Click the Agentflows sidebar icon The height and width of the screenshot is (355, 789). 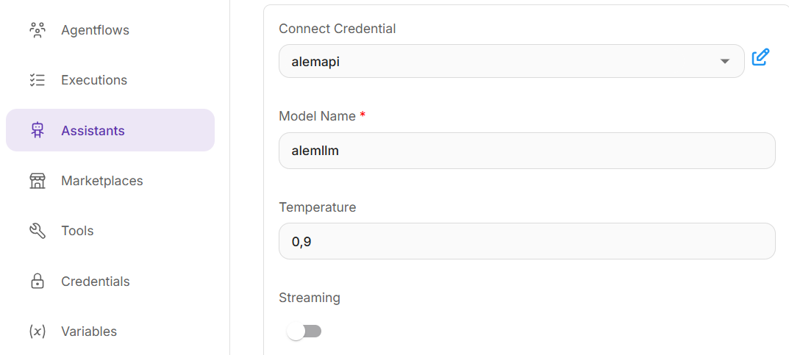(38, 30)
